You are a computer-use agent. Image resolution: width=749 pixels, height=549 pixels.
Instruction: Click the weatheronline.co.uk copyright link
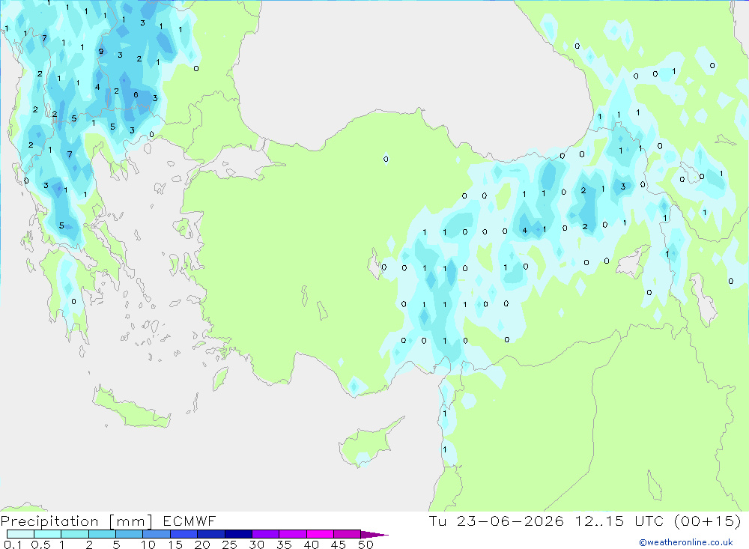tap(686, 542)
